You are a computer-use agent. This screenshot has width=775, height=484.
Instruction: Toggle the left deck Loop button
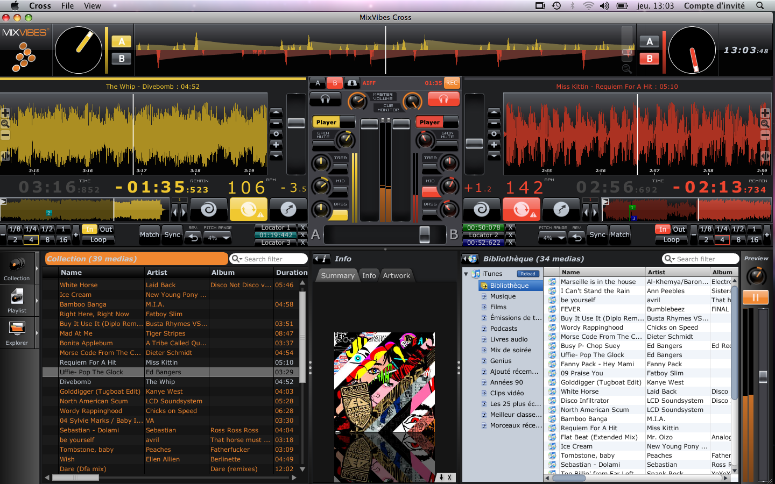pos(98,240)
